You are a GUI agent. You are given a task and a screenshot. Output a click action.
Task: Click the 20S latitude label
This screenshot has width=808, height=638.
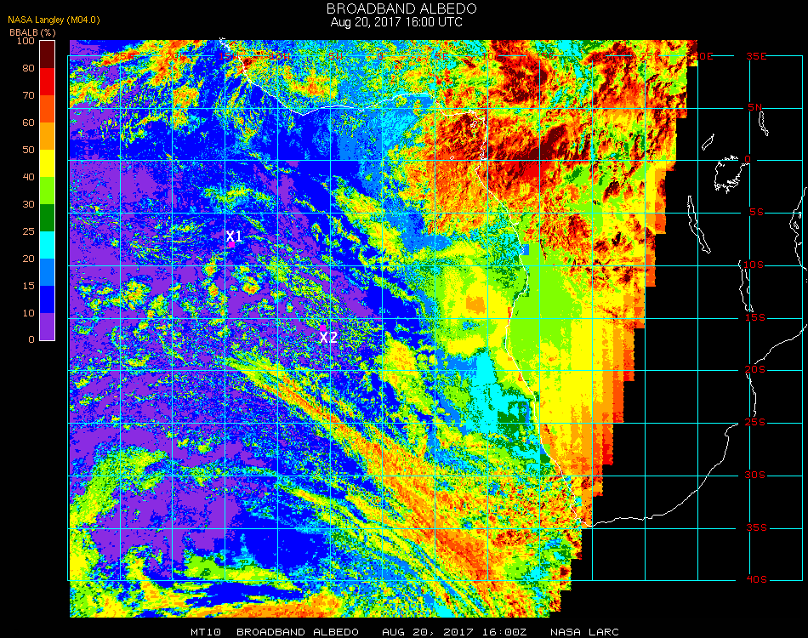point(755,370)
